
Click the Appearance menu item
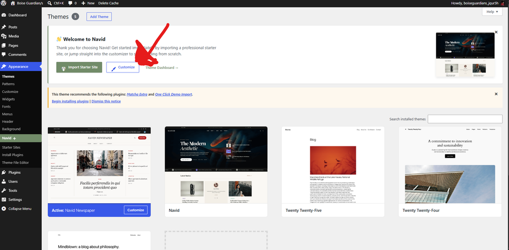[x=21, y=66]
